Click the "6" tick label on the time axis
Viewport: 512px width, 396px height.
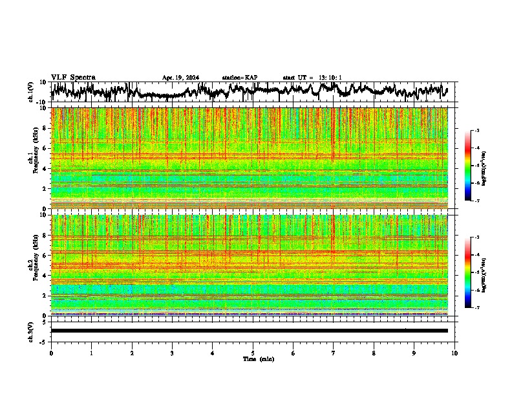click(293, 353)
